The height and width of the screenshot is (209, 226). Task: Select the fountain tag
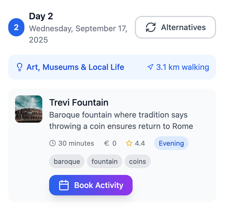click(x=104, y=162)
